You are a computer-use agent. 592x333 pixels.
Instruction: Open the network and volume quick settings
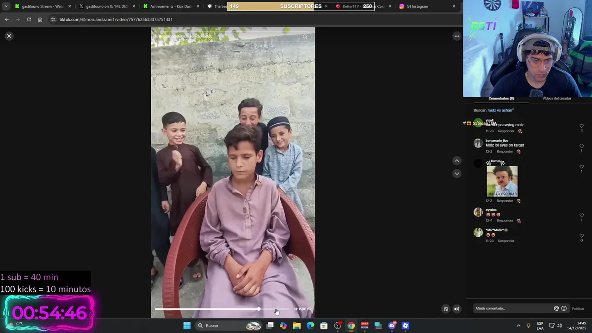tap(555, 326)
